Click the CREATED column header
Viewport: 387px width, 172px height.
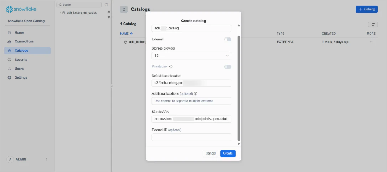[x=329, y=34]
